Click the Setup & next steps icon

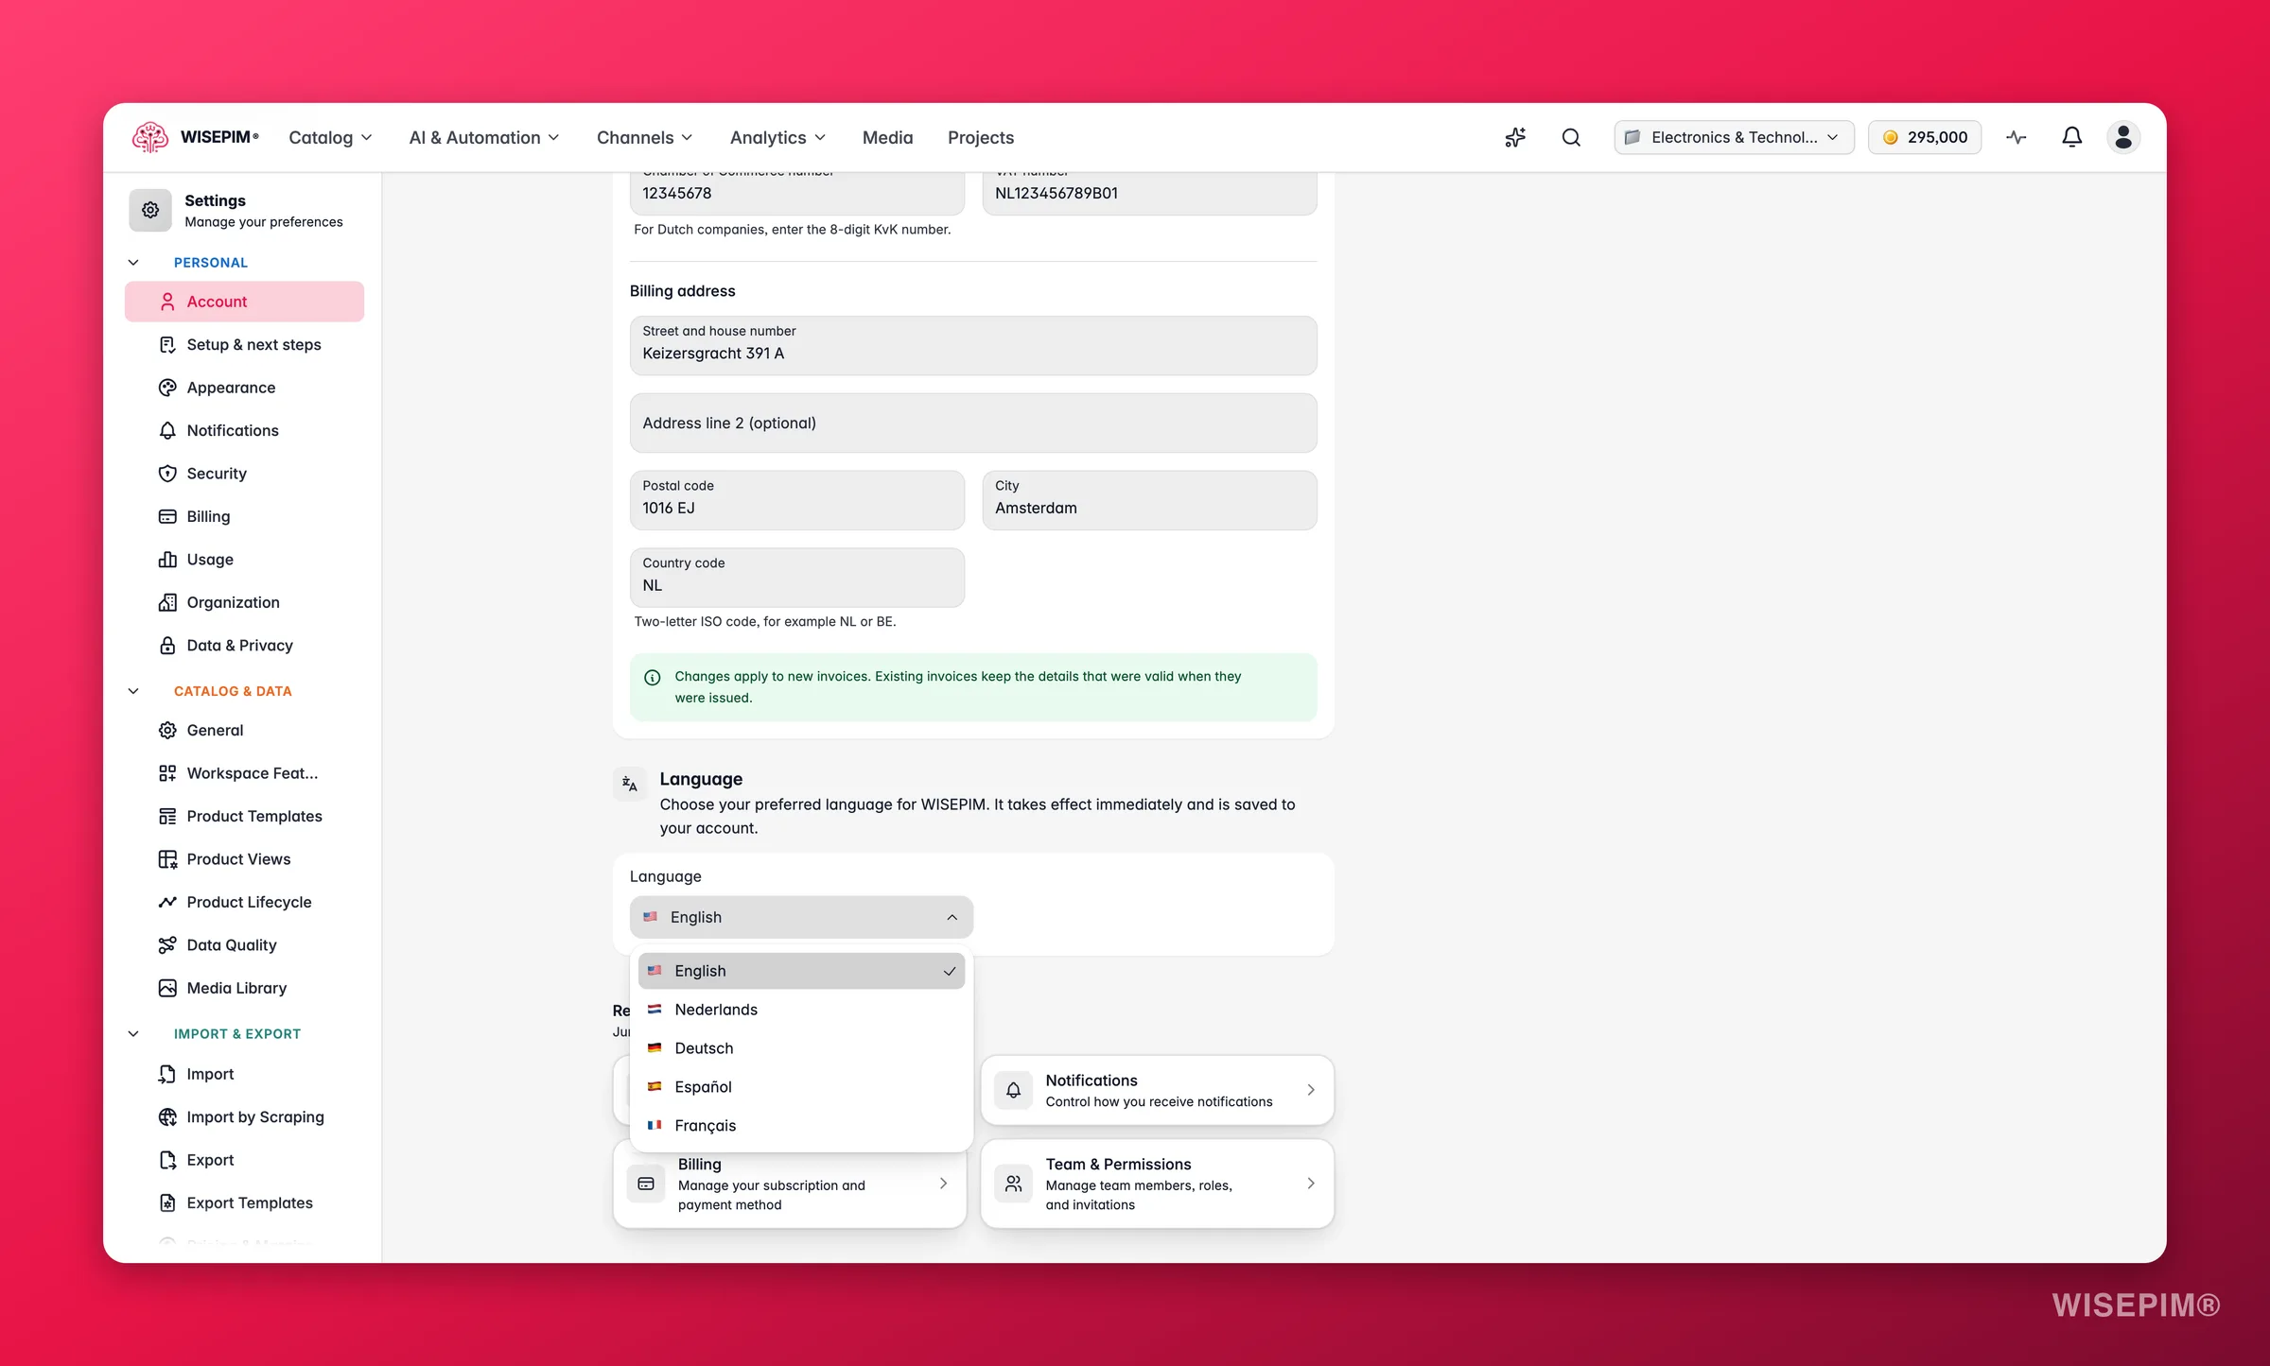[167, 345]
